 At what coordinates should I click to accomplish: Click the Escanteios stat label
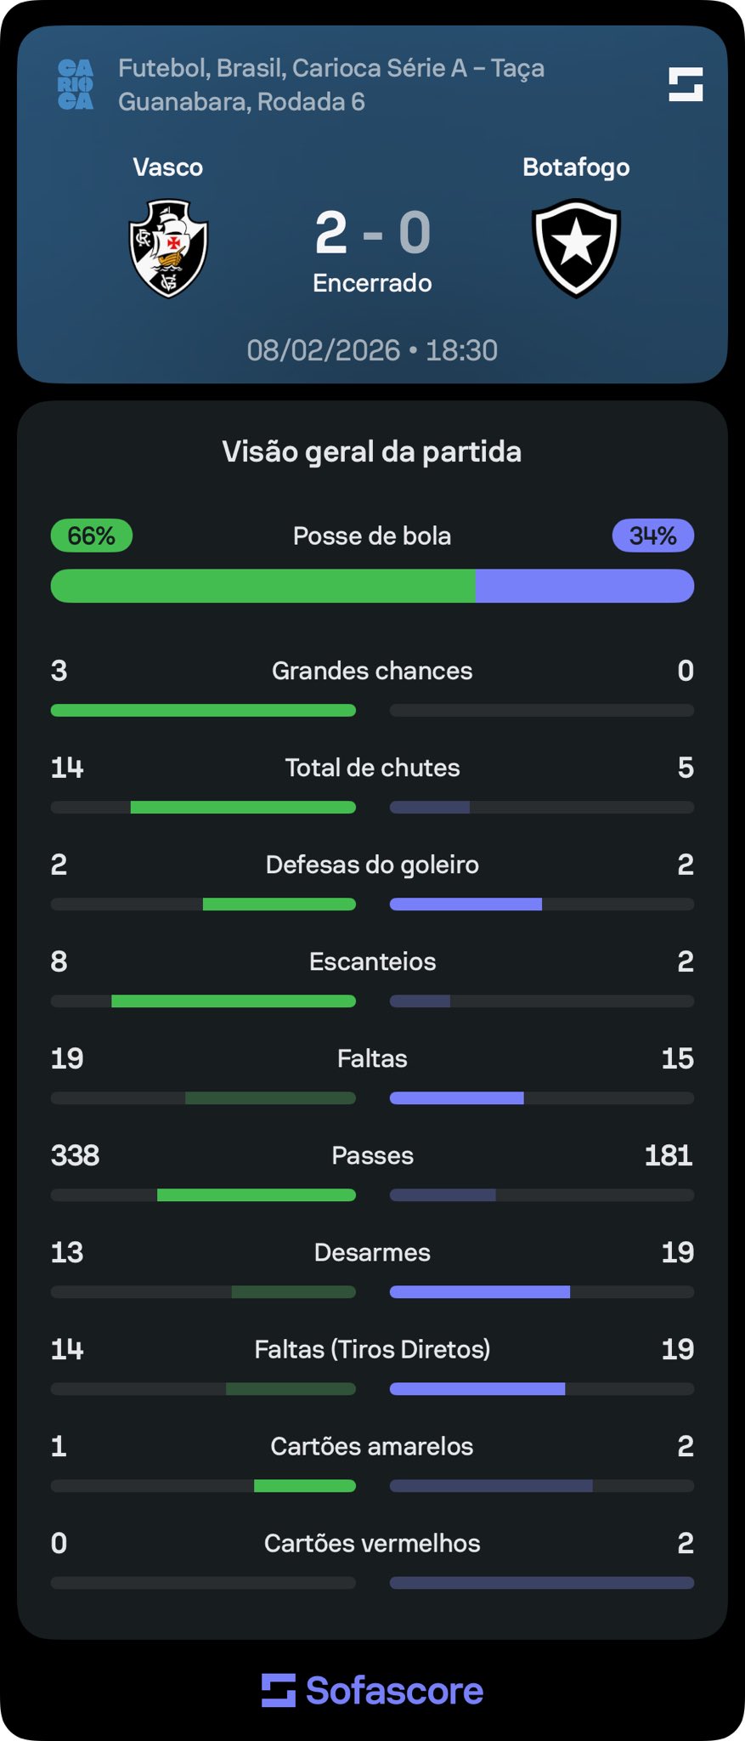[372, 961]
